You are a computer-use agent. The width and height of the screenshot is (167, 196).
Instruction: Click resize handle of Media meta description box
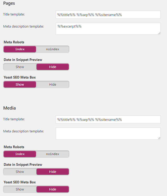point(159,138)
